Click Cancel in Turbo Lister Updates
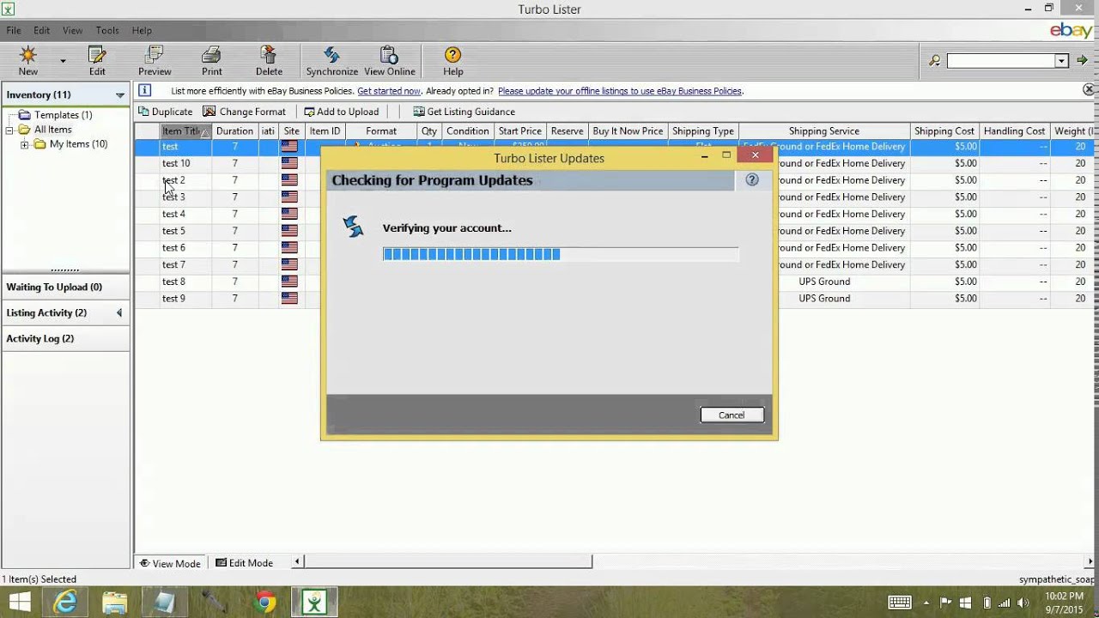Image resolution: width=1099 pixels, height=618 pixels. 732,415
